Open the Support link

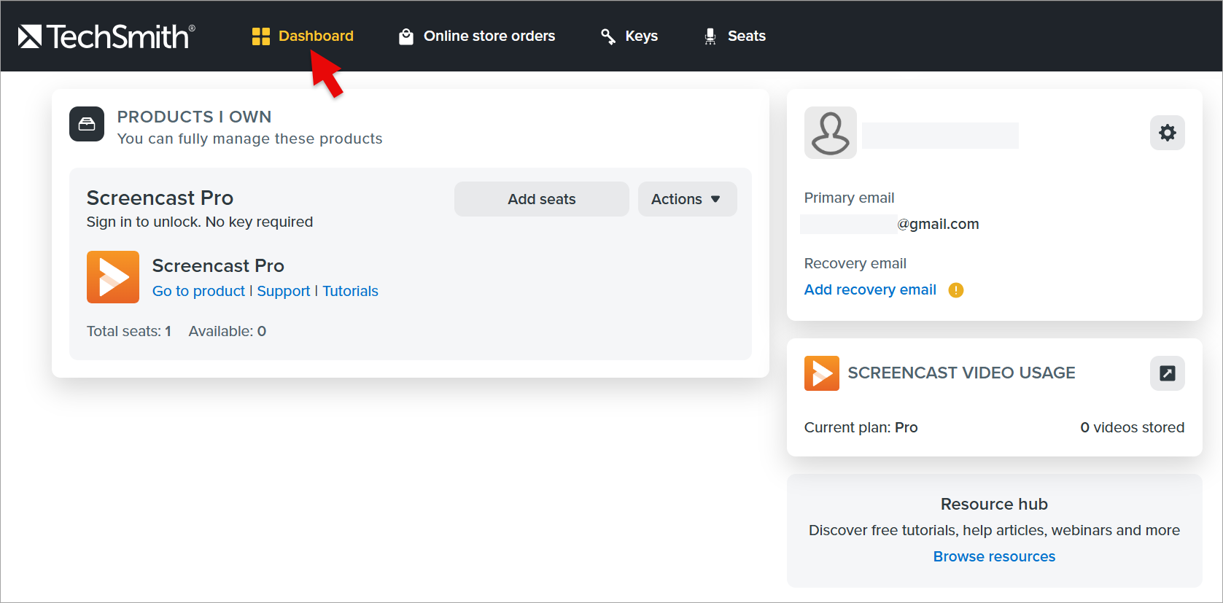coord(284,291)
